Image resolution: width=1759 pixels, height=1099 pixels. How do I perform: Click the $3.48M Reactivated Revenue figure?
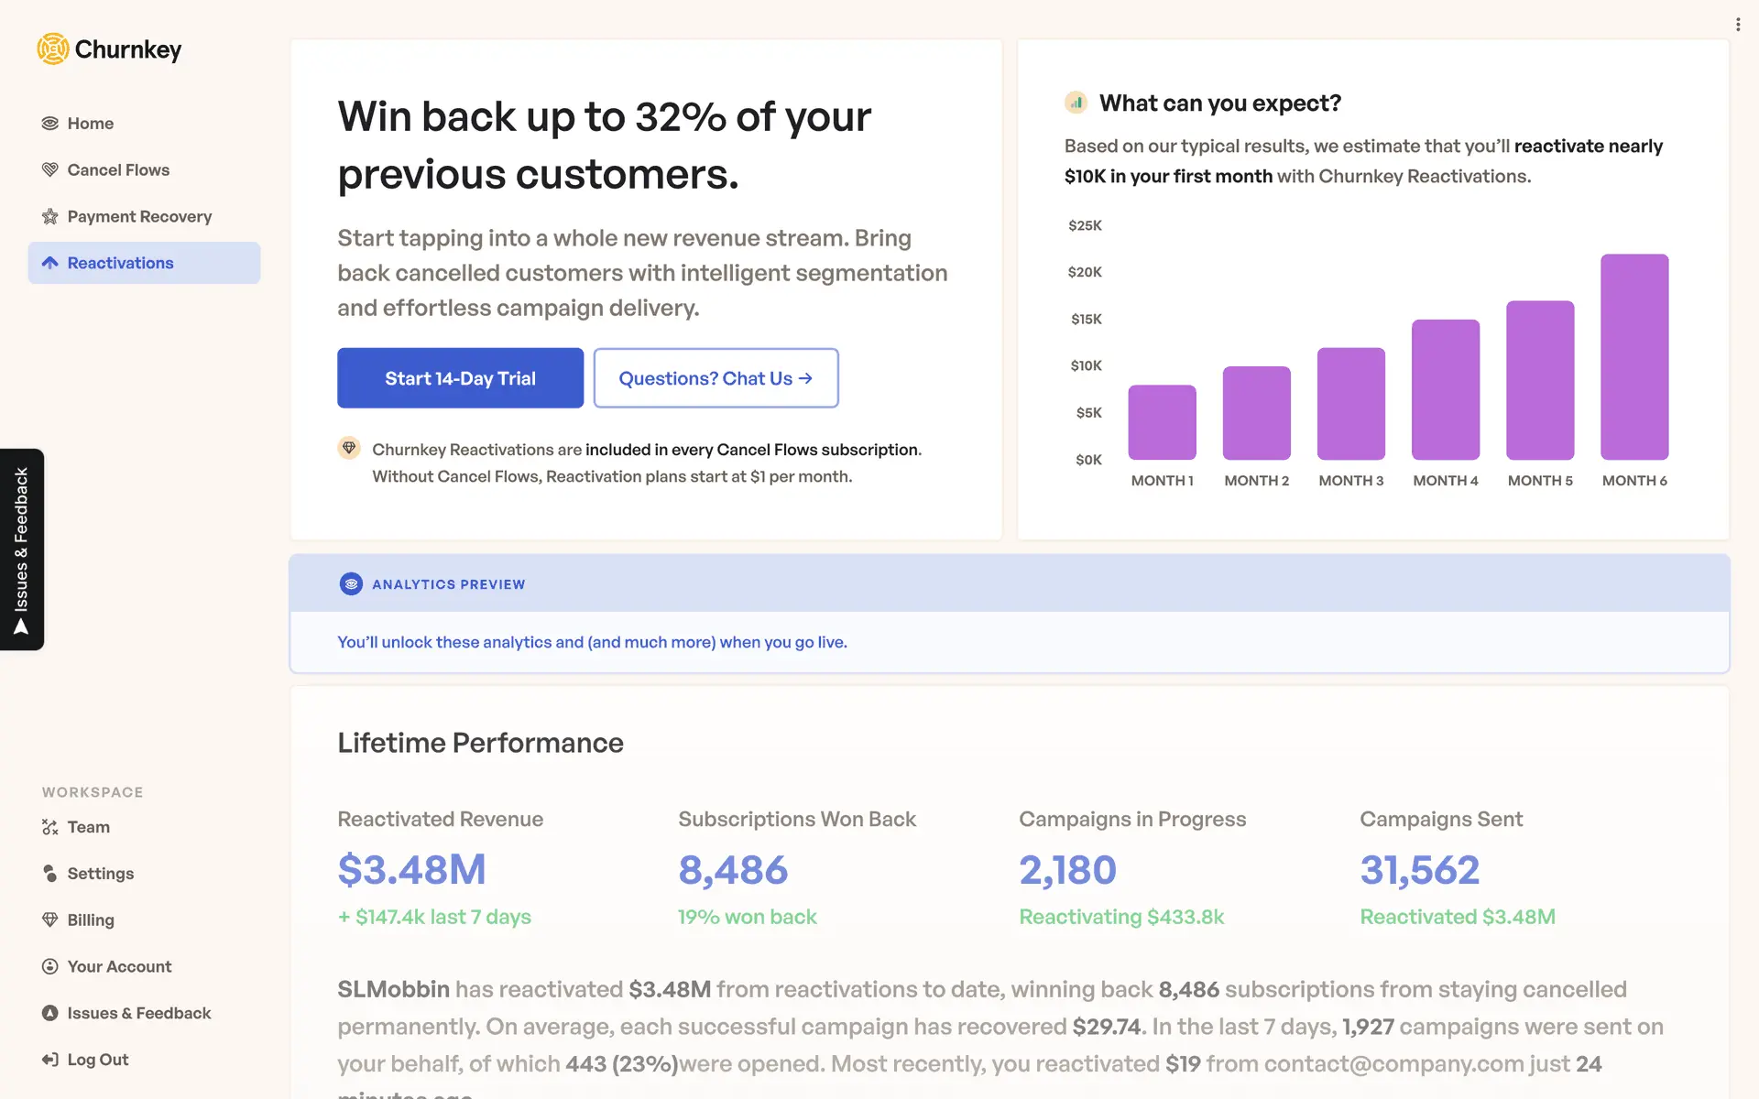(411, 870)
